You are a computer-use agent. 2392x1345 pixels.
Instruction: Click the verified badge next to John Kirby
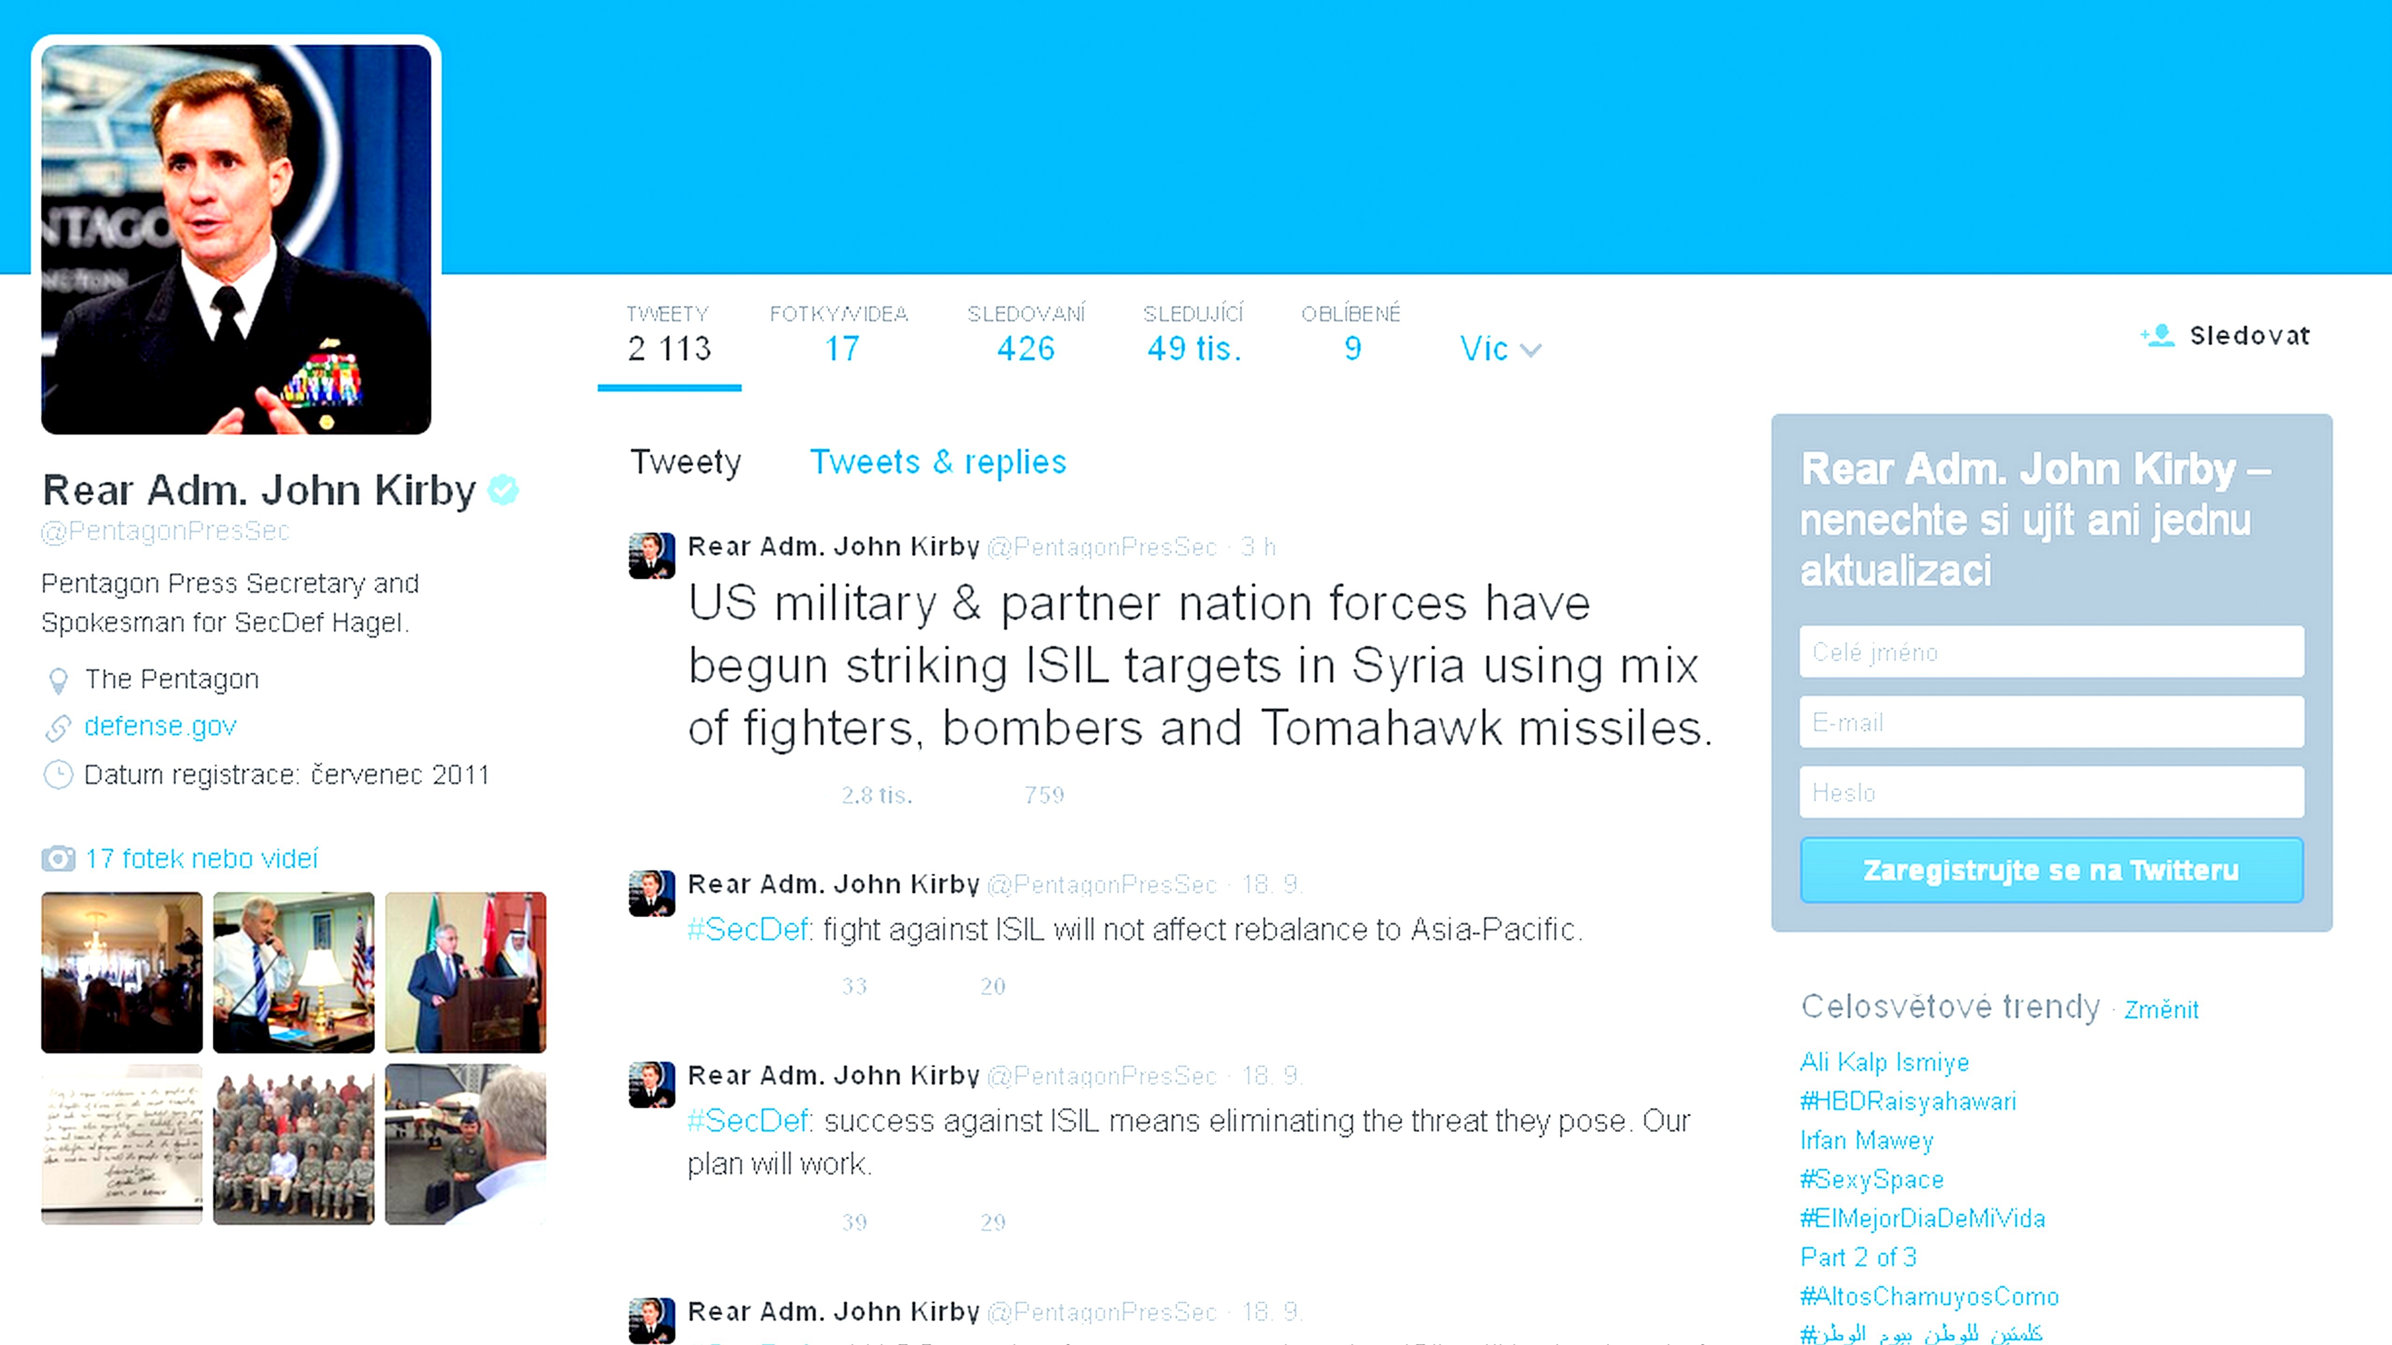503,489
